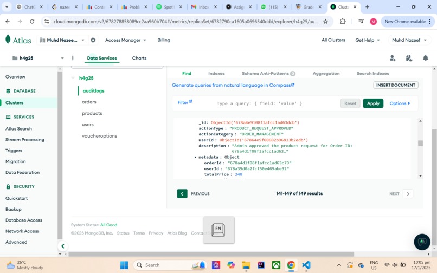437x273 pixels.
Task: Open a new browser tab
Action: point(367,7)
